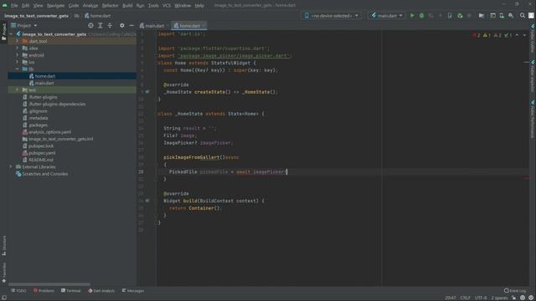Open the Project view mode dropdown
536x301 pixels.
pos(24,26)
